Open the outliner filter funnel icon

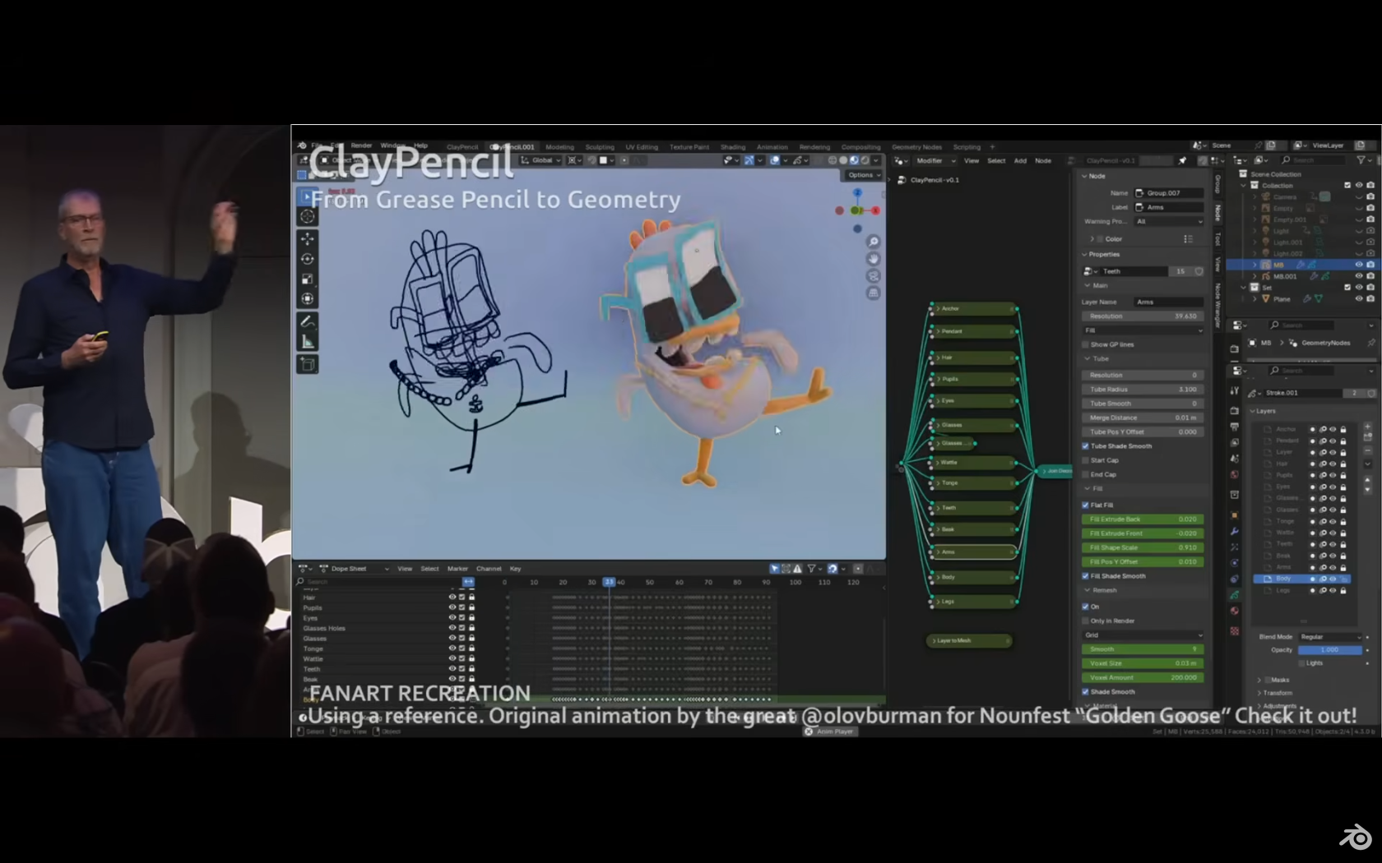(1361, 159)
